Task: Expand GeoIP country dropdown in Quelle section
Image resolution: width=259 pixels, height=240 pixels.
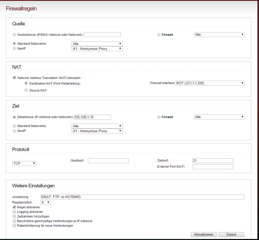Action: [x=97, y=49]
